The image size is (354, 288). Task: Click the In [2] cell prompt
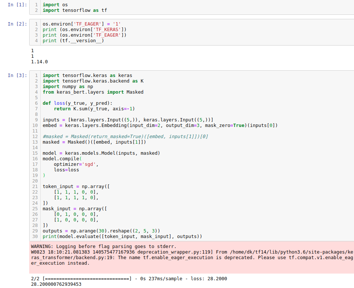[x=17, y=24]
